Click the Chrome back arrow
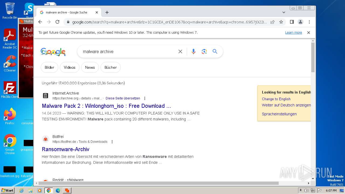Viewport: 345px width, 194px height. click(40, 22)
